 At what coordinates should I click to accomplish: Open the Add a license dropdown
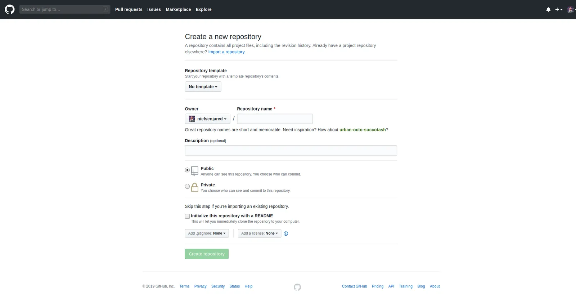(260, 233)
